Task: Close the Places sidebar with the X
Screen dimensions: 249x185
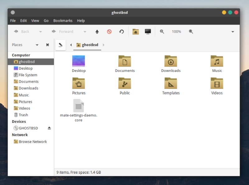Action: (47, 45)
